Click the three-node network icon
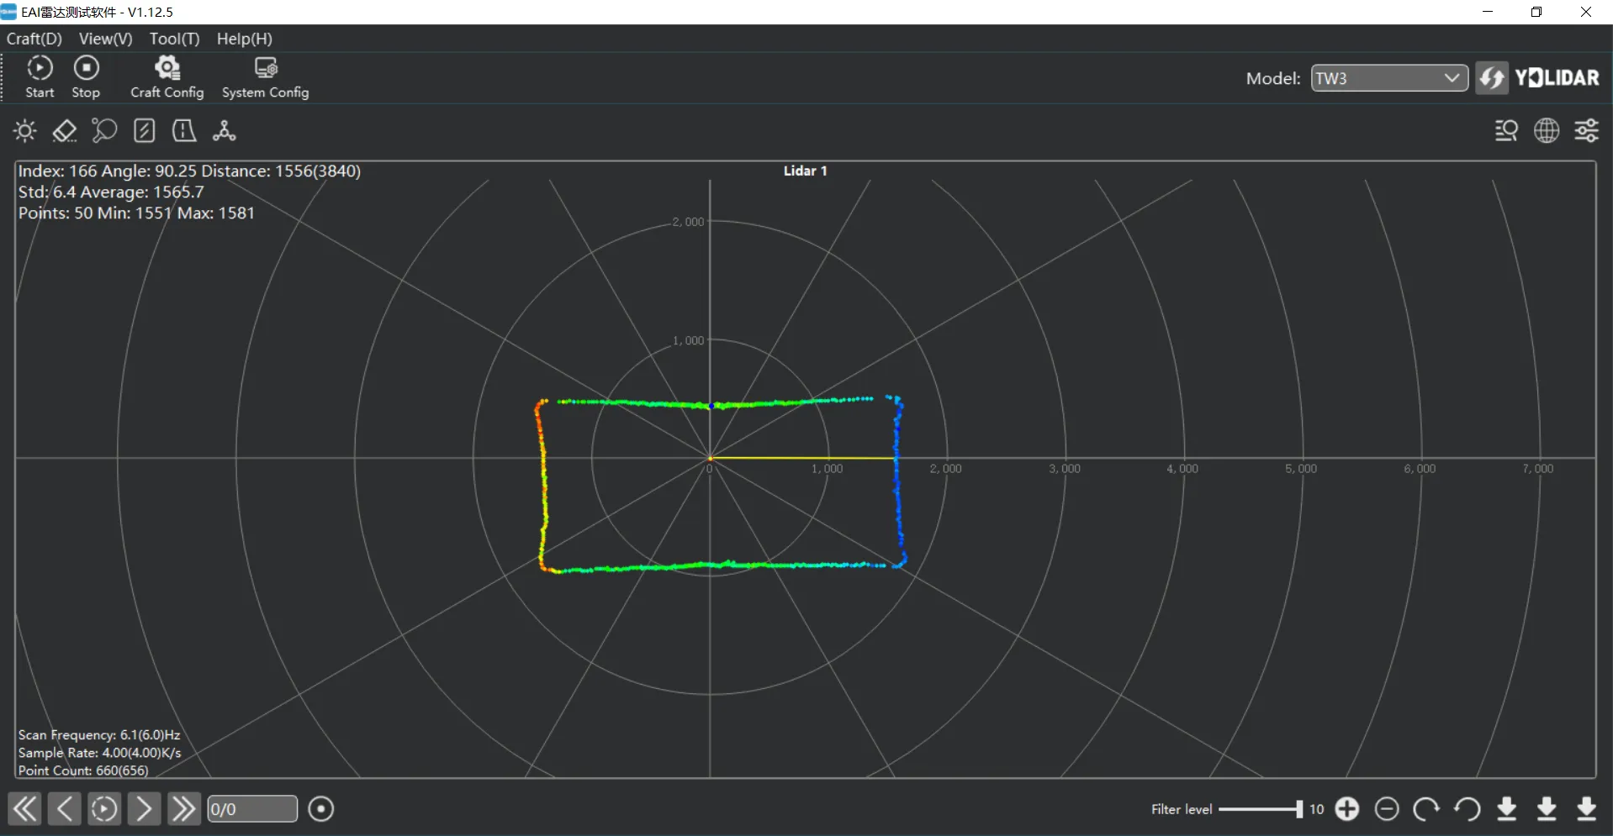 click(x=224, y=130)
